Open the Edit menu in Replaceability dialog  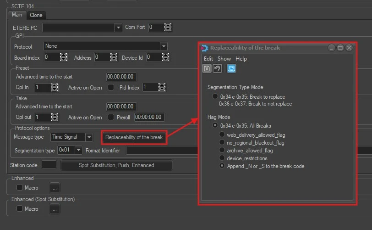tap(208, 59)
